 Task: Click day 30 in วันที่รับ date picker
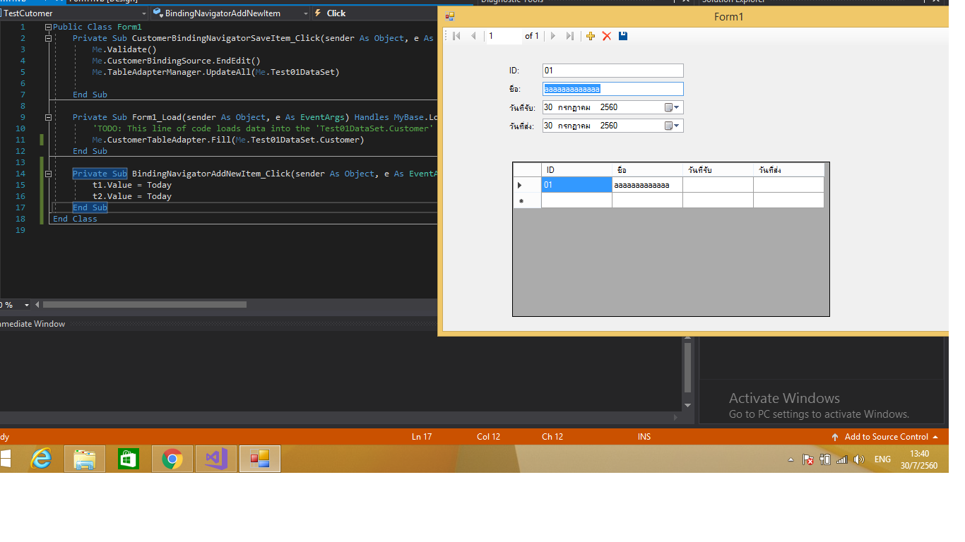click(548, 107)
